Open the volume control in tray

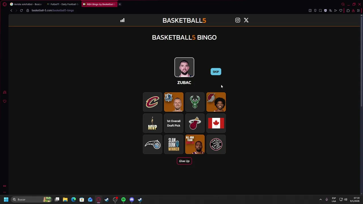pyautogui.click(x=345, y=199)
